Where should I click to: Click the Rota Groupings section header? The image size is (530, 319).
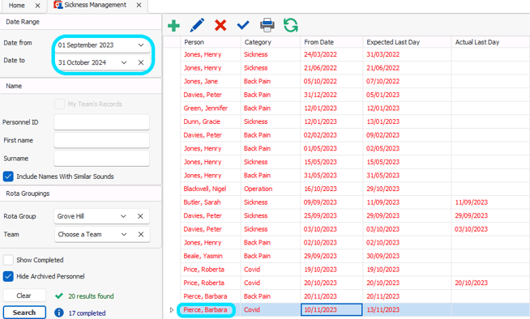click(81, 194)
